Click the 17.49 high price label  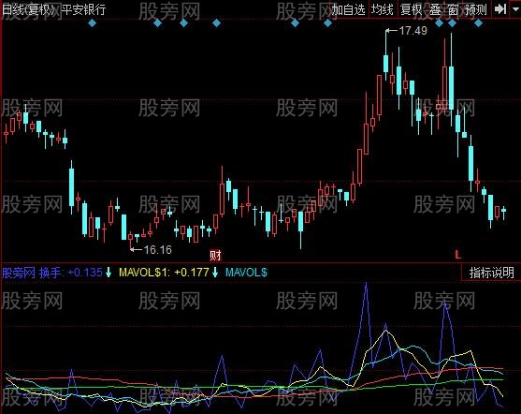coord(412,31)
